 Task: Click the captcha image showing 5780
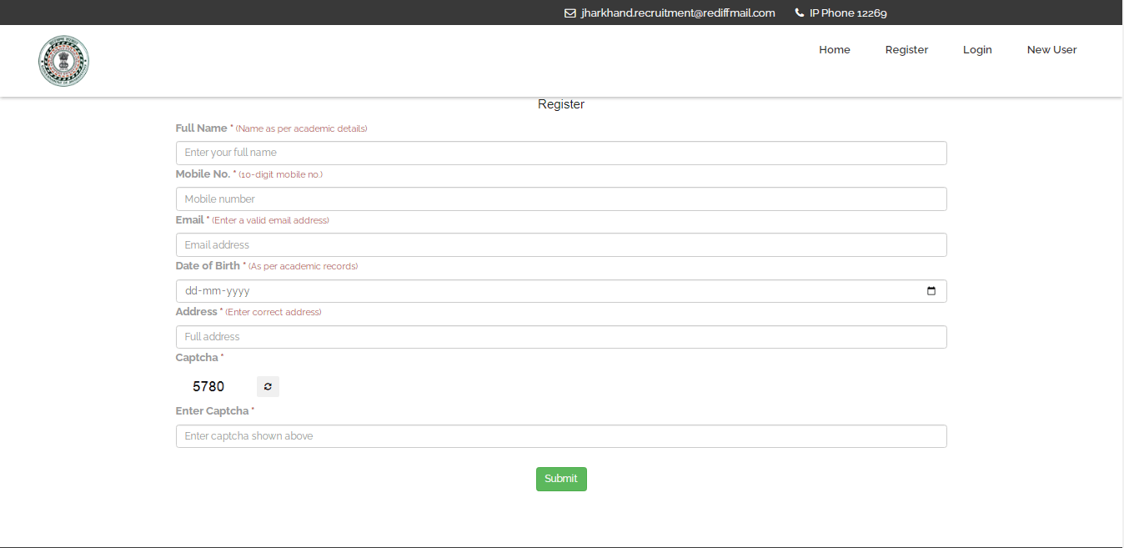[208, 387]
